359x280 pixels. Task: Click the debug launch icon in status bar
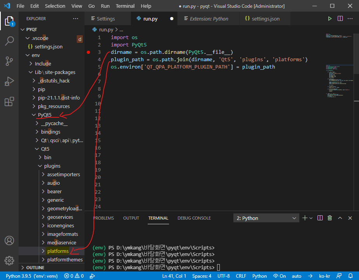pos(92,276)
